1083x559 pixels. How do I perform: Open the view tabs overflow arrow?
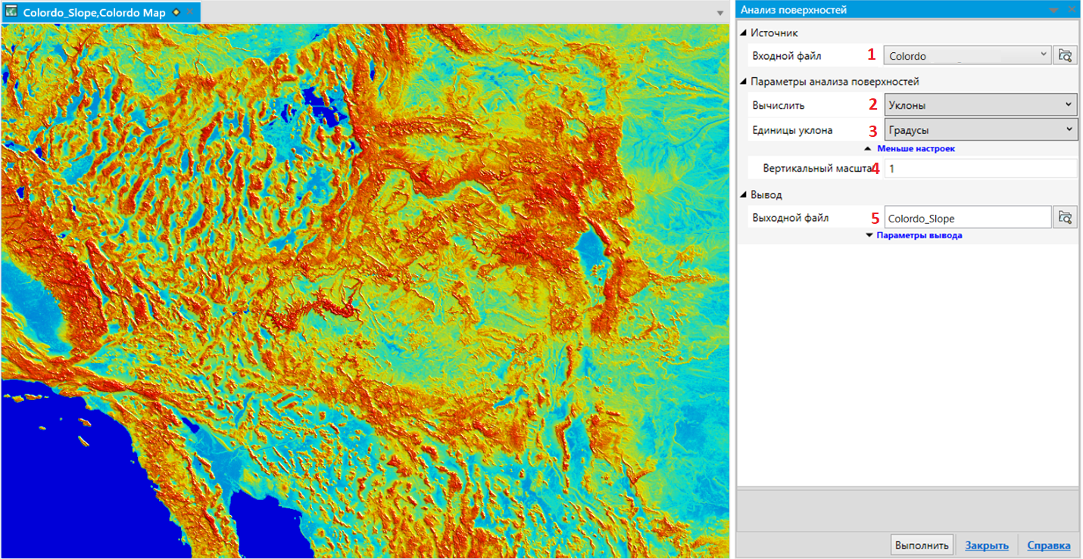coord(720,14)
